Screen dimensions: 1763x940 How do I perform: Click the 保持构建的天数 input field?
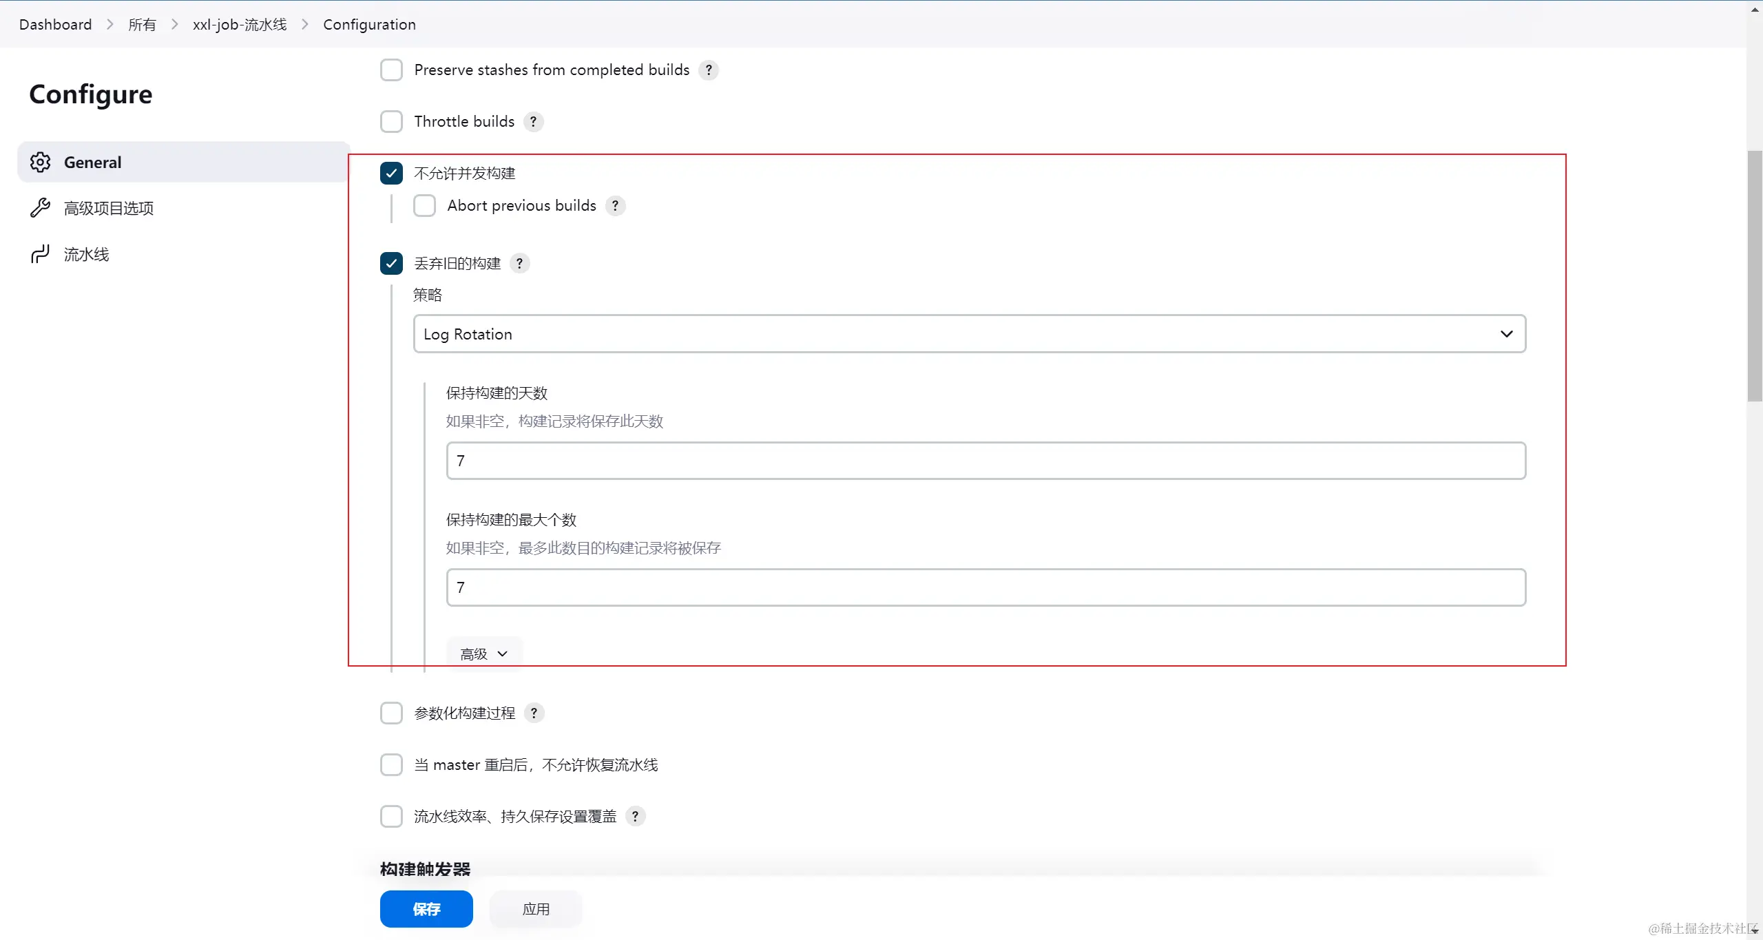tap(985, 461)
